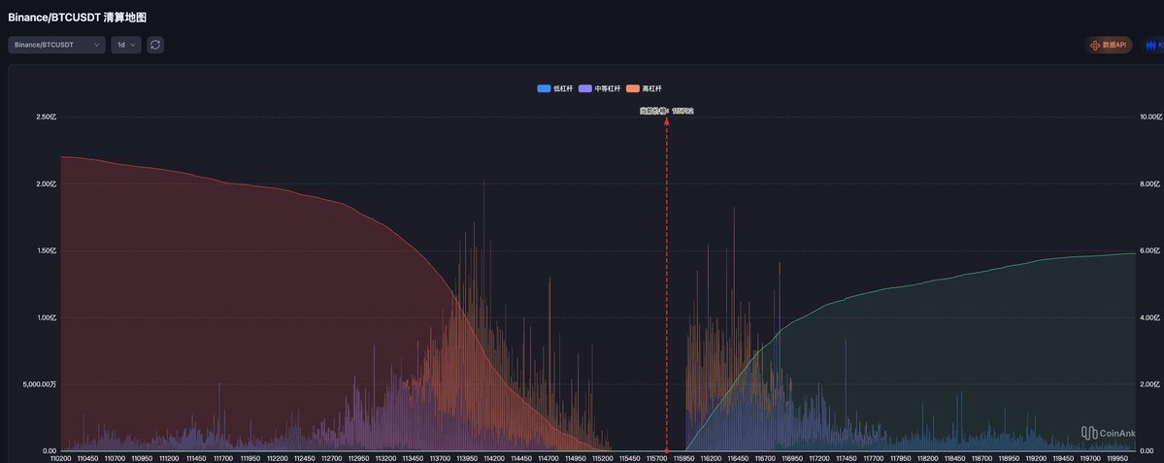
Task: Open the 数据API button
Action: coord(1109,46)
